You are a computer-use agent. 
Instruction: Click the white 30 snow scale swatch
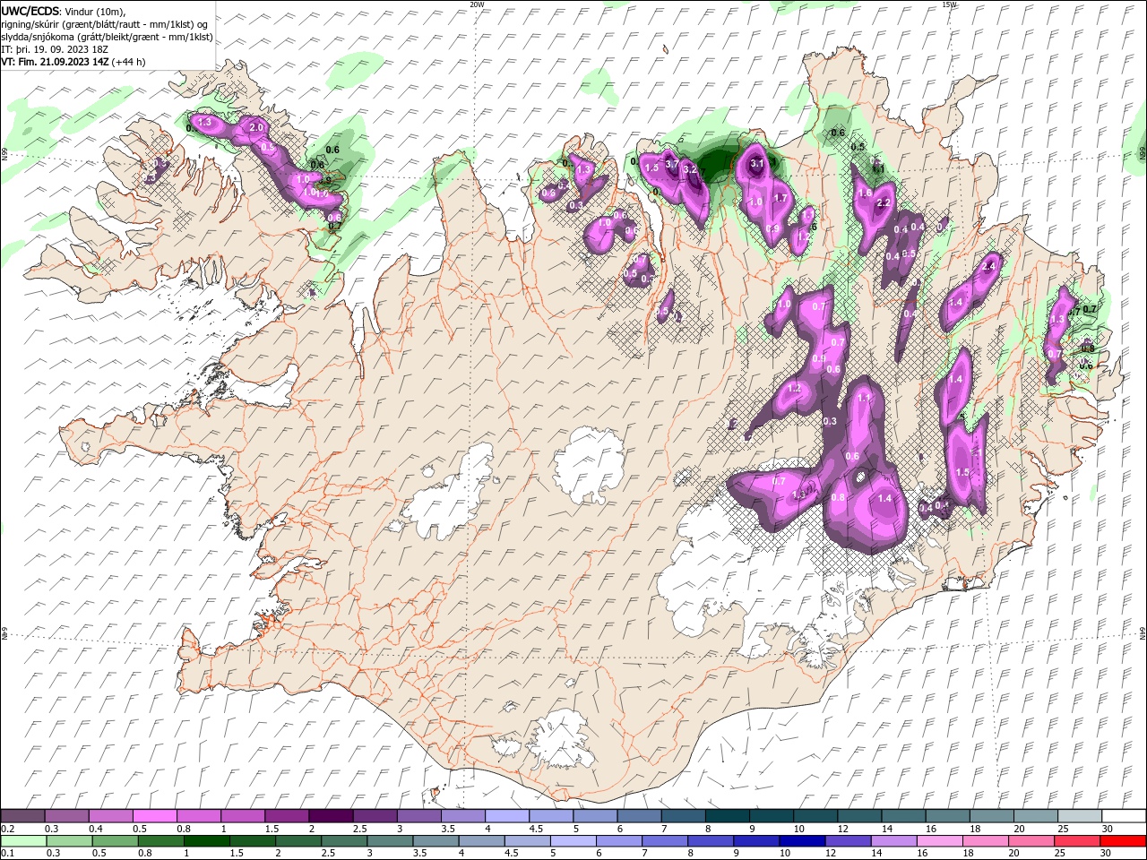[x=1123, y=816]
